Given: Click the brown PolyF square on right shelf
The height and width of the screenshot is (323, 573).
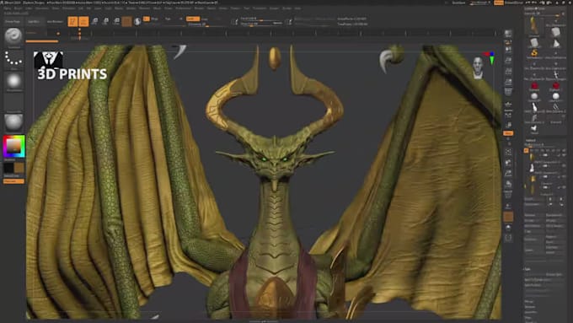Looking at the screenshot, I should [x=508, y=217].
